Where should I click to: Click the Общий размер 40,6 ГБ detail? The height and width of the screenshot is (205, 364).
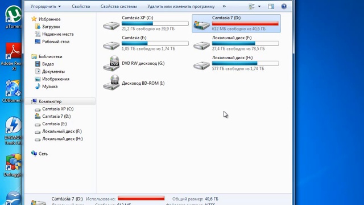(195, 199)
